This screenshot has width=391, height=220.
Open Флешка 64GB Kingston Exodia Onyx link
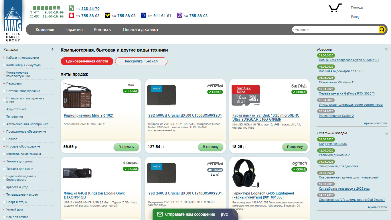click(x=94, y=195)
